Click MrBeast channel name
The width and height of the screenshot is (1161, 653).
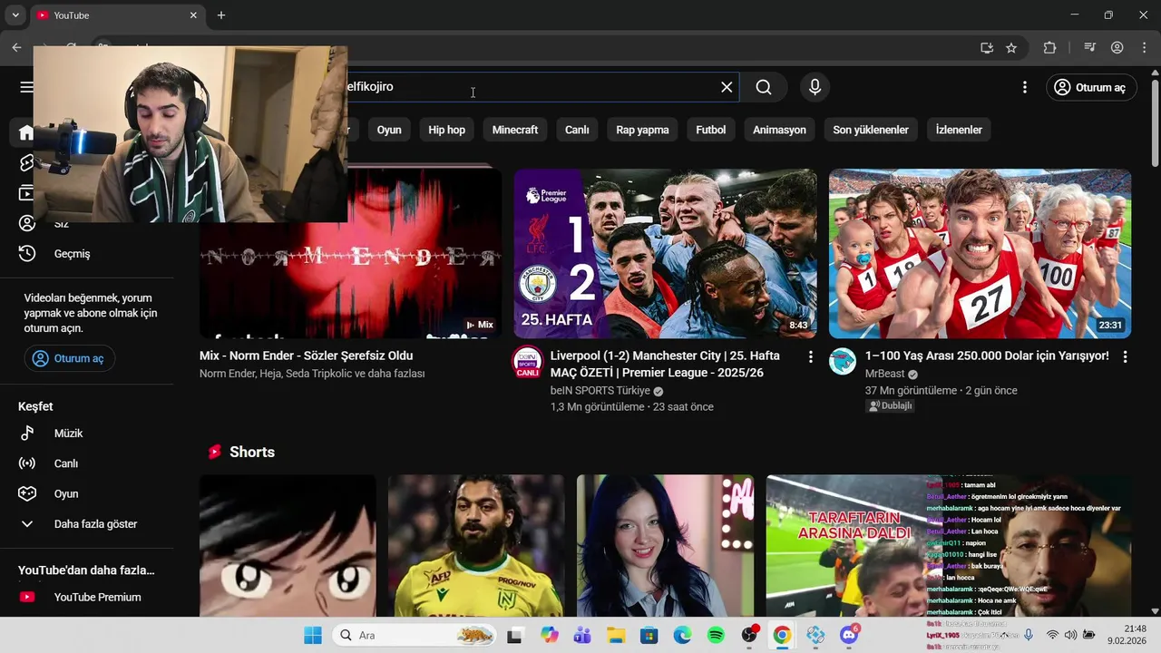884,374
